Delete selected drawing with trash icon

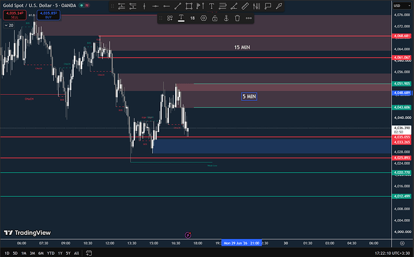pos(238,18)
